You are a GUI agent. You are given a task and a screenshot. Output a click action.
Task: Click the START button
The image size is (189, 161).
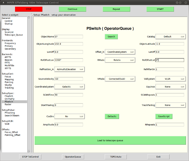point(160,9)
